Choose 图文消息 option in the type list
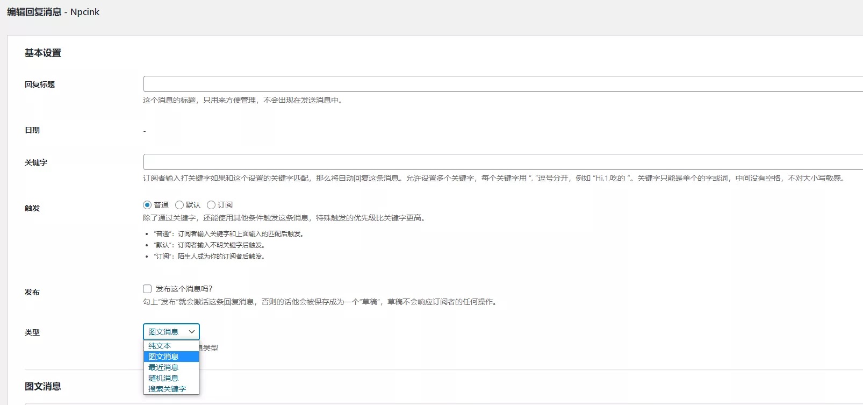This screenshot has width=863, height=405. pyautogui.click(x=171, y=357)
